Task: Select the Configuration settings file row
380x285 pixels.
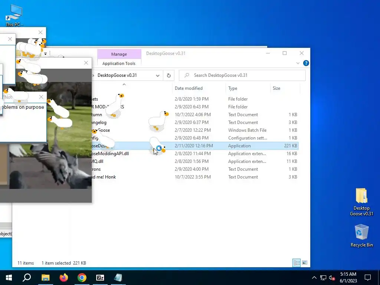Action: [195, 138]
